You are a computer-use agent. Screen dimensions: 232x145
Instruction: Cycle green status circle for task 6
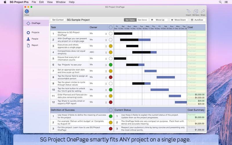point(110,65)
